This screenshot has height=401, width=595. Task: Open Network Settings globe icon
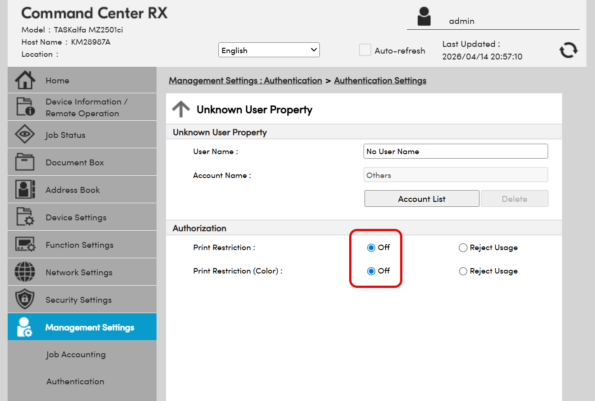click(x=25, y=272)
